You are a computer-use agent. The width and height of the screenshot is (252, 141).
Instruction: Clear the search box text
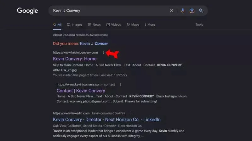pyautogui.click(x=171, y=11)
